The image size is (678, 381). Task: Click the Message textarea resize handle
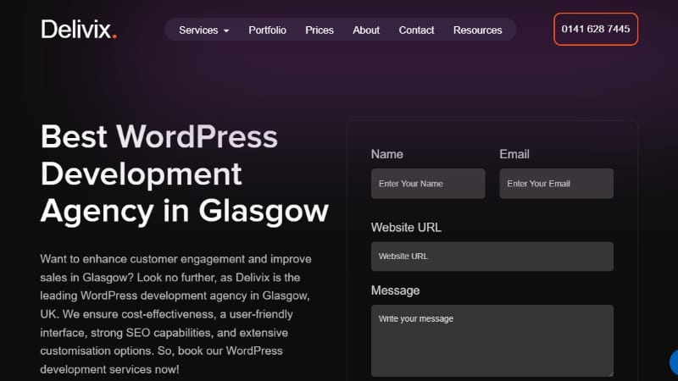pyautogui.click(x=610, y=373)
